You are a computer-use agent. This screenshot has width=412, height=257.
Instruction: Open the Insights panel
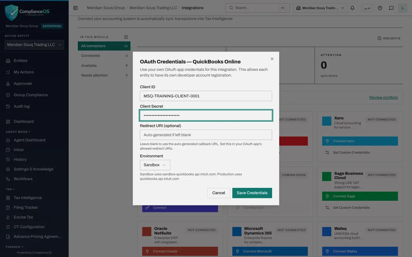pos(389,38)
